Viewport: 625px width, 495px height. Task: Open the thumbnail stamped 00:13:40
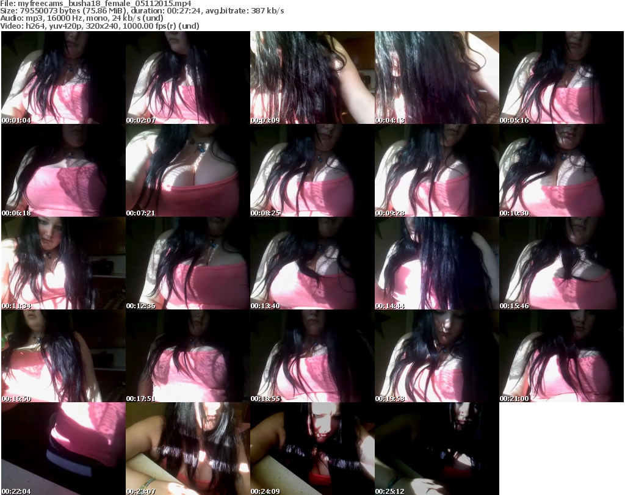click(x=312, y=264)
